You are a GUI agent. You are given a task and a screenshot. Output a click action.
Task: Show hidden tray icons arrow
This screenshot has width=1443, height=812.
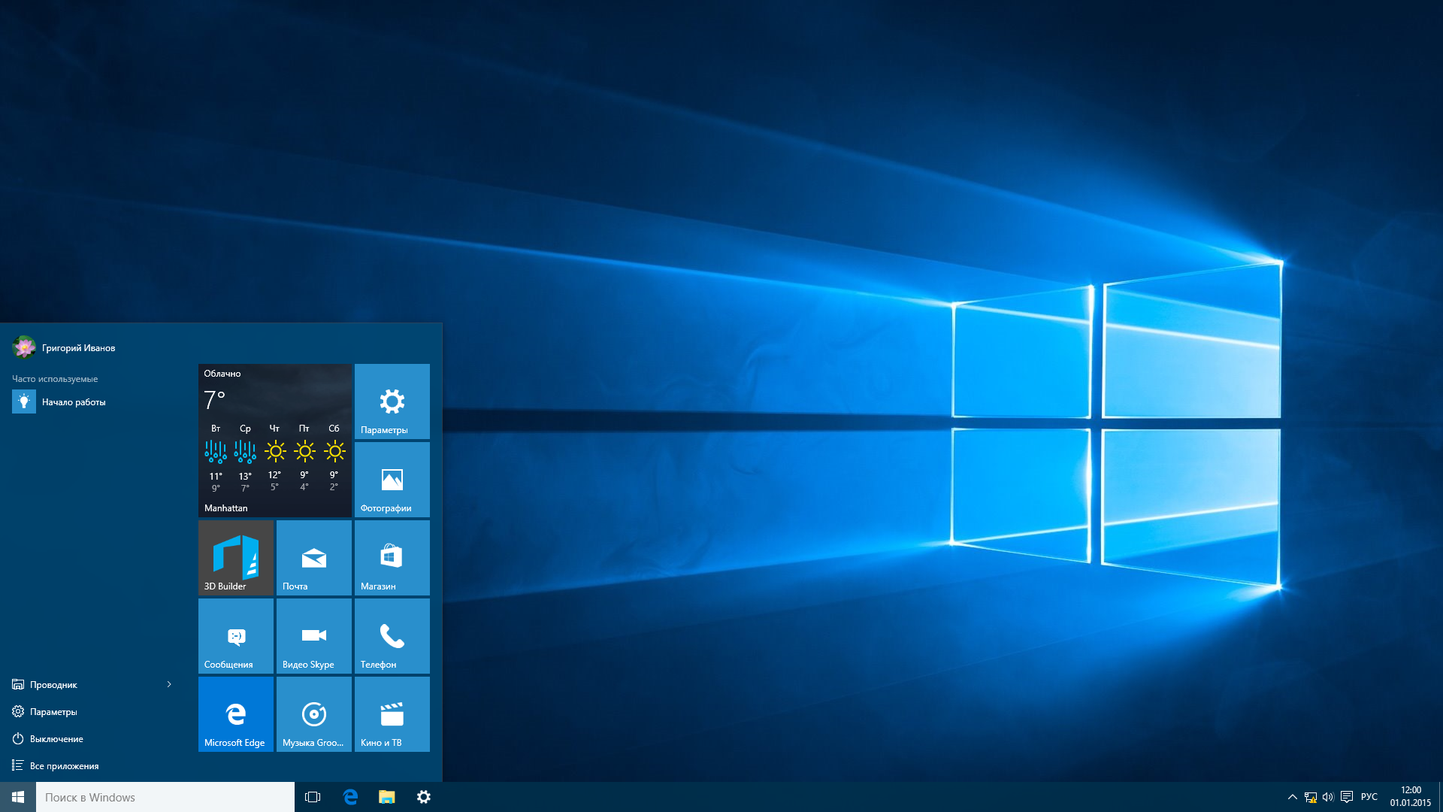[1293, 797]
